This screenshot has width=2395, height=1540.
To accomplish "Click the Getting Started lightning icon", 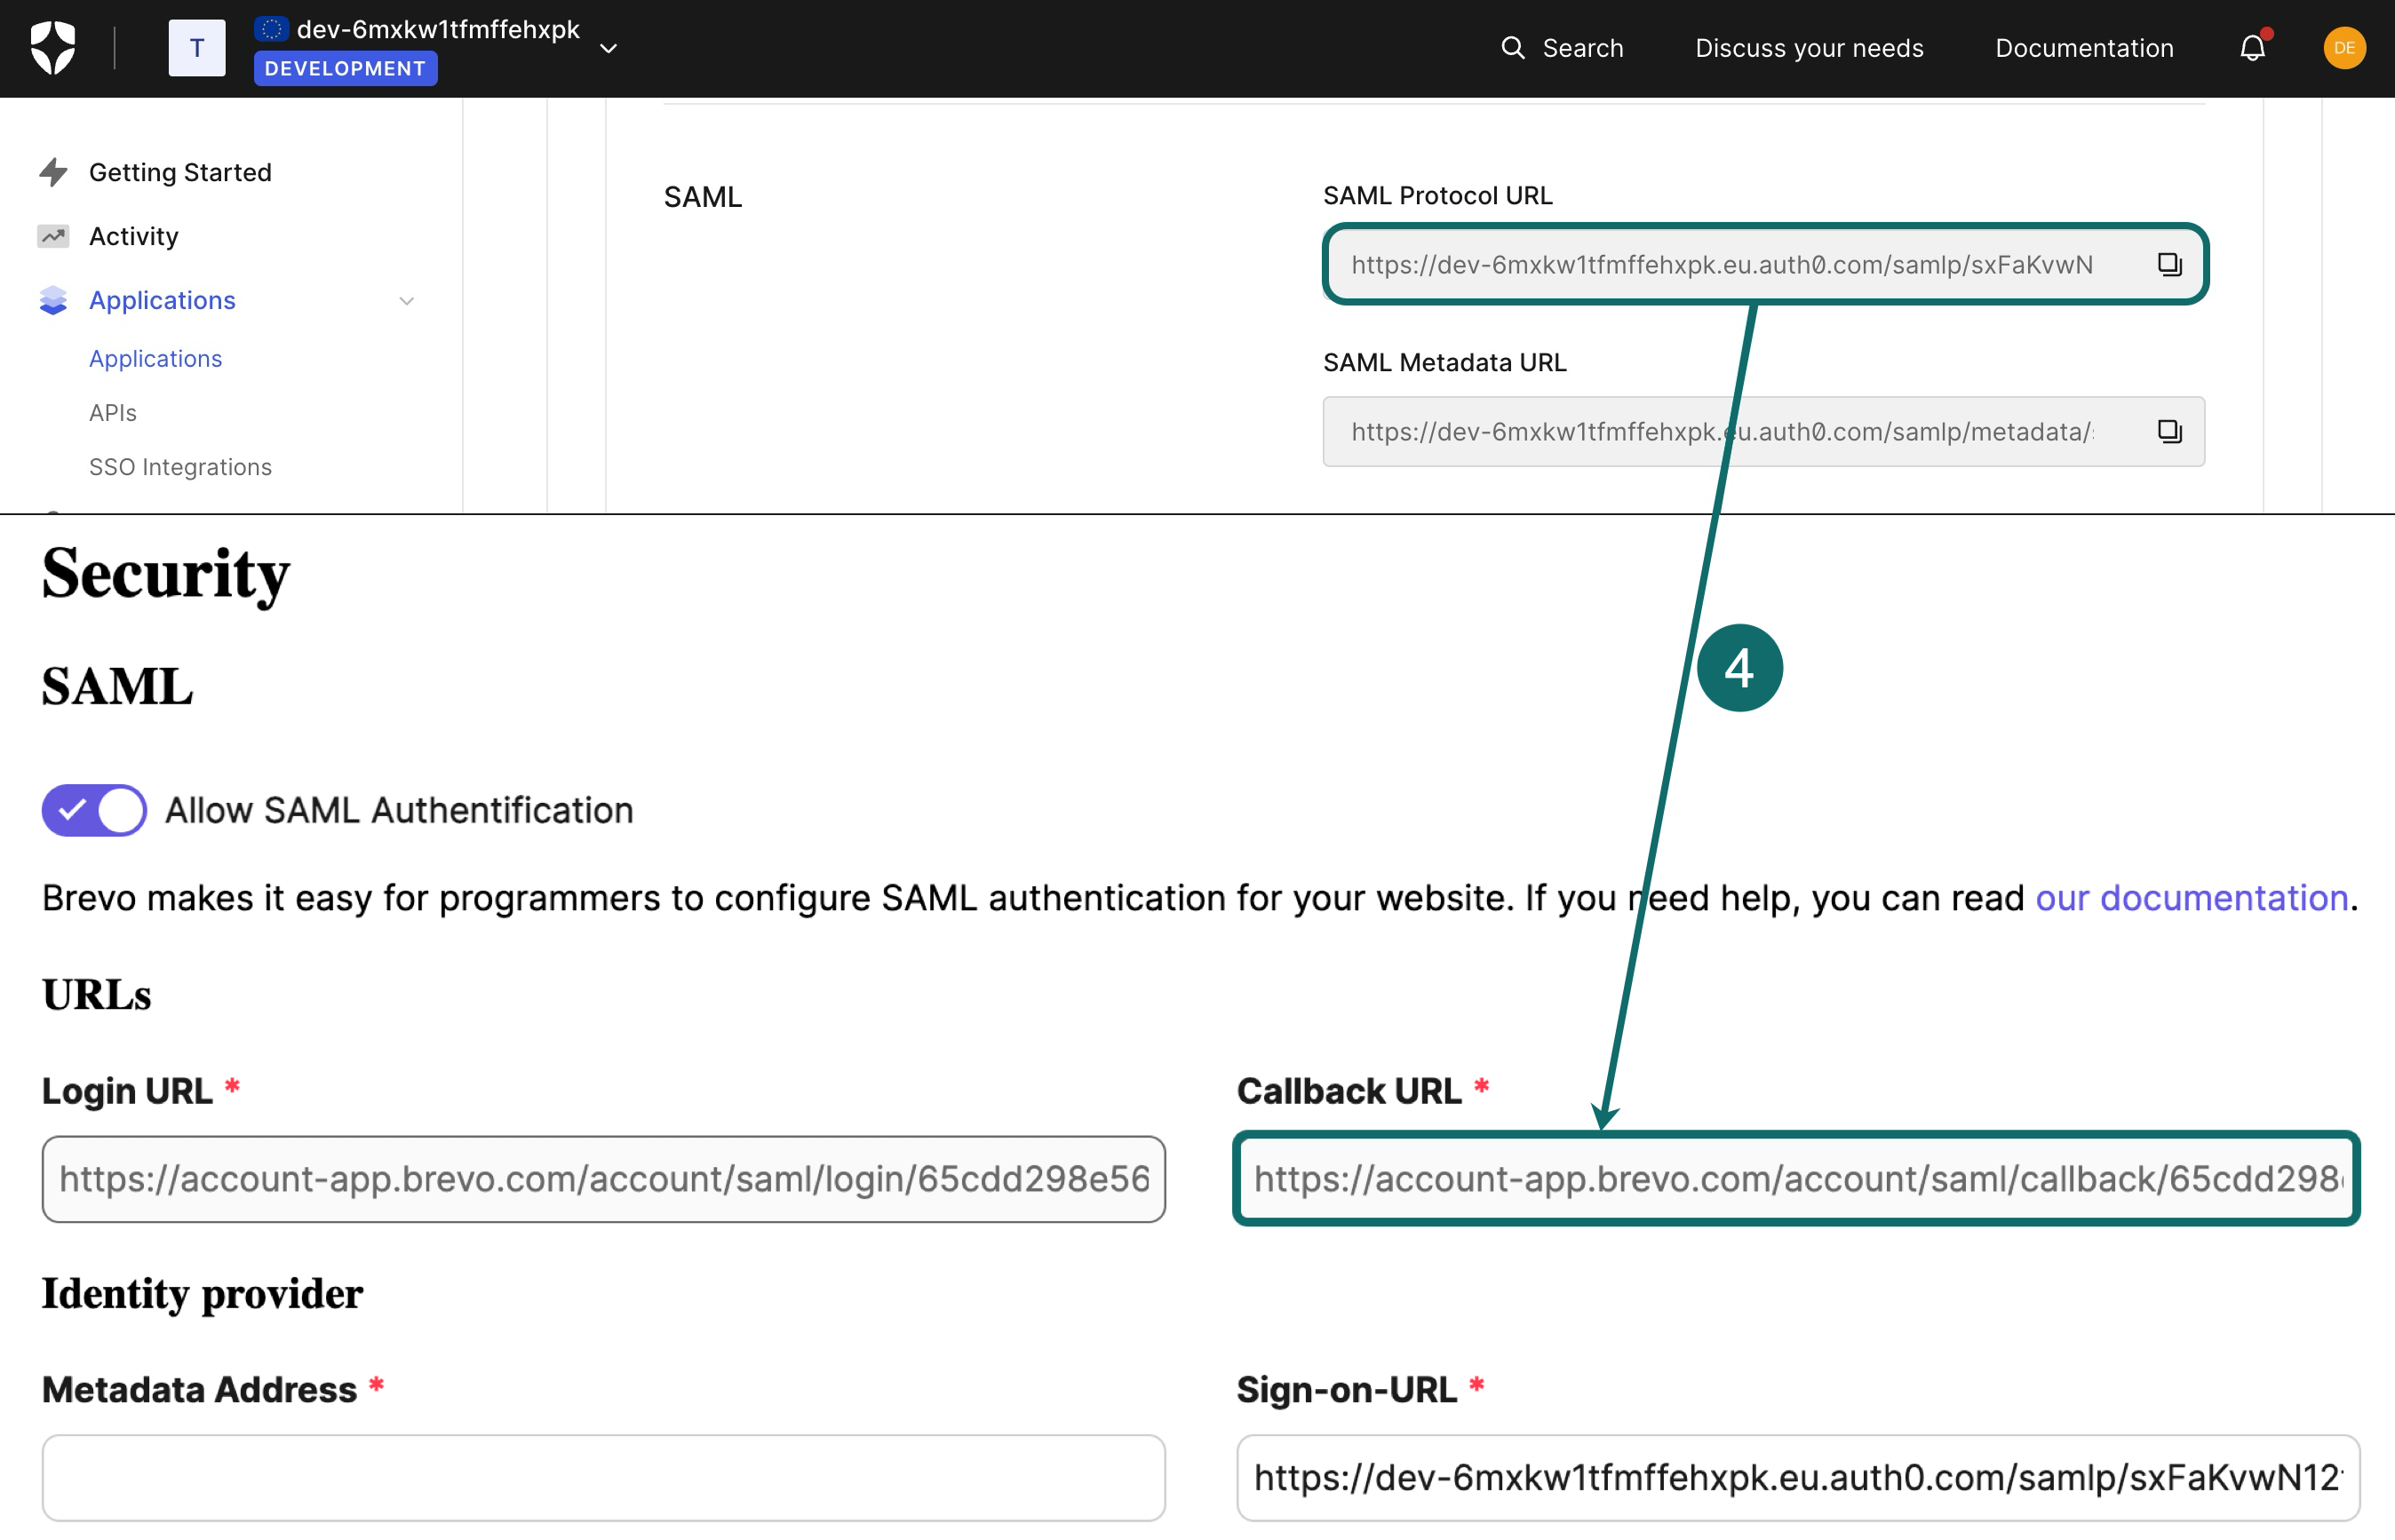I will click(x=53, y=171).
